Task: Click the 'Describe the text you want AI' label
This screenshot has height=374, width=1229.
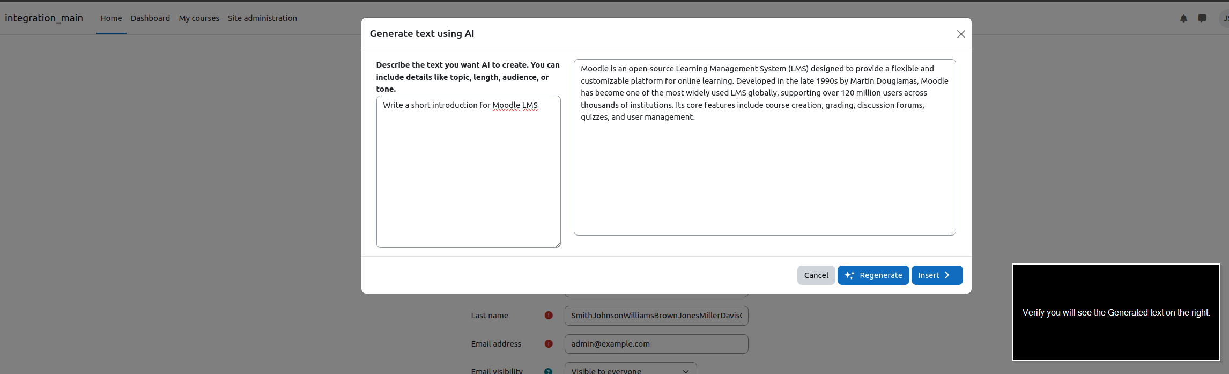Action: point(468,77)
